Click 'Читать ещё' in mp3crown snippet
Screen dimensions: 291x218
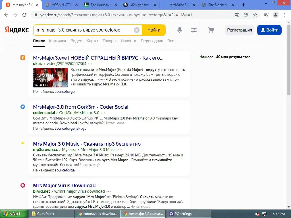[x=90, y=165]
